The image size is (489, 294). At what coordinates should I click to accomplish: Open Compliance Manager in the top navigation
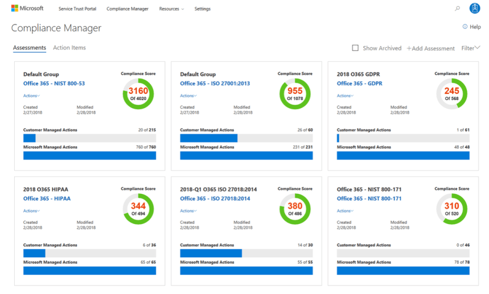[128, 9]
